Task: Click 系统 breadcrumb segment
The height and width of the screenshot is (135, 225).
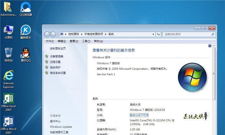Action: [111, 34]
